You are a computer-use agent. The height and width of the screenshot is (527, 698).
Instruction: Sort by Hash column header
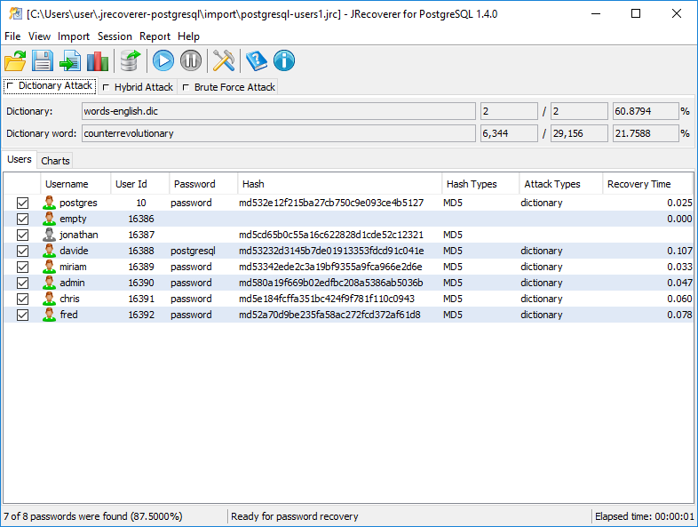click(x=340, y=184)
